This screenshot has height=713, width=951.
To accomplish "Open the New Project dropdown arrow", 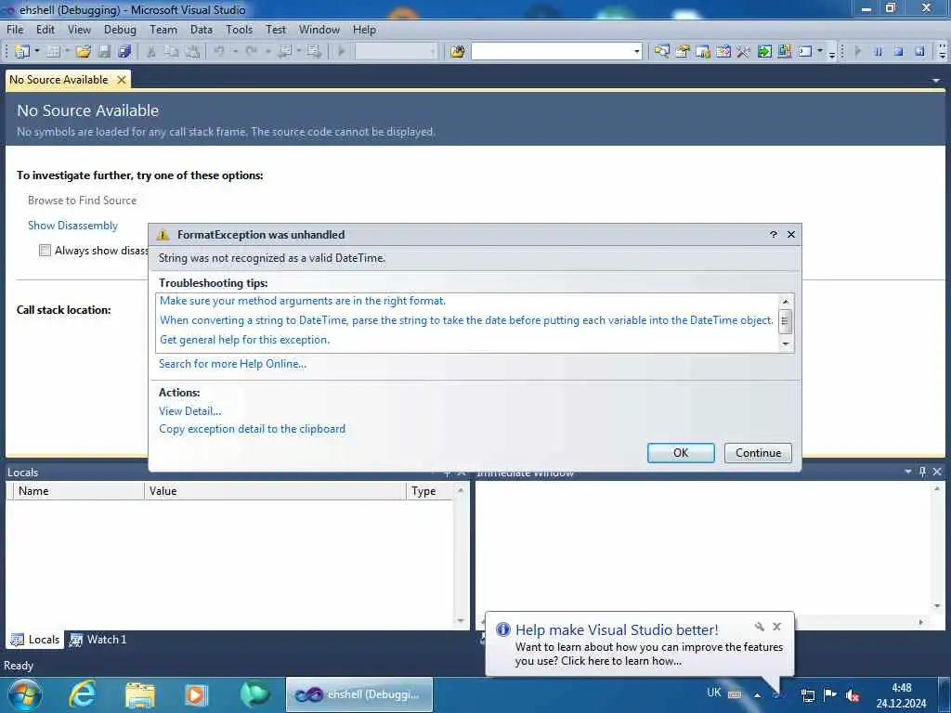I will click(x=37, y=52).
